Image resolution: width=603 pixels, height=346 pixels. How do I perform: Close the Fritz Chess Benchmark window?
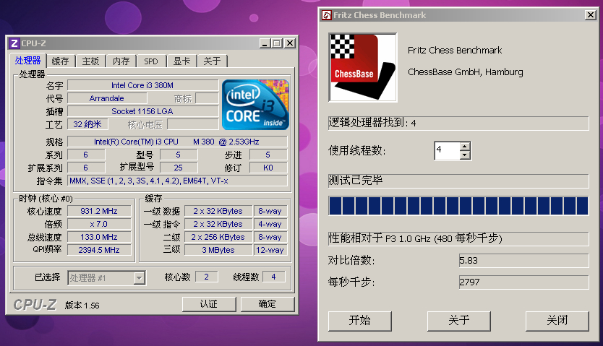coord(590,15)
